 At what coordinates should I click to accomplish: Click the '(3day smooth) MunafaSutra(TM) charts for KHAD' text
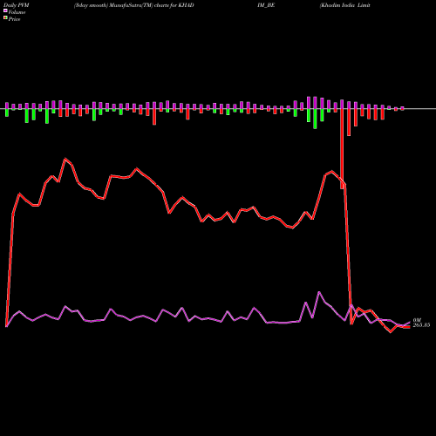pyautogui.click(x=133, y=5)
